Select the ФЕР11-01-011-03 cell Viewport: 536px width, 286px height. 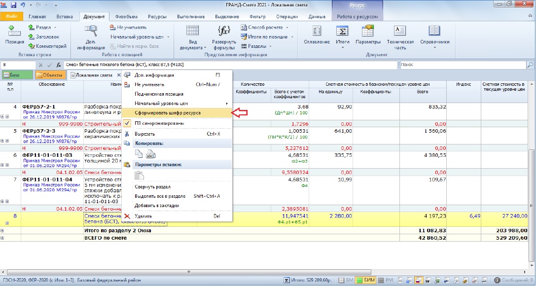click(52, 160)
